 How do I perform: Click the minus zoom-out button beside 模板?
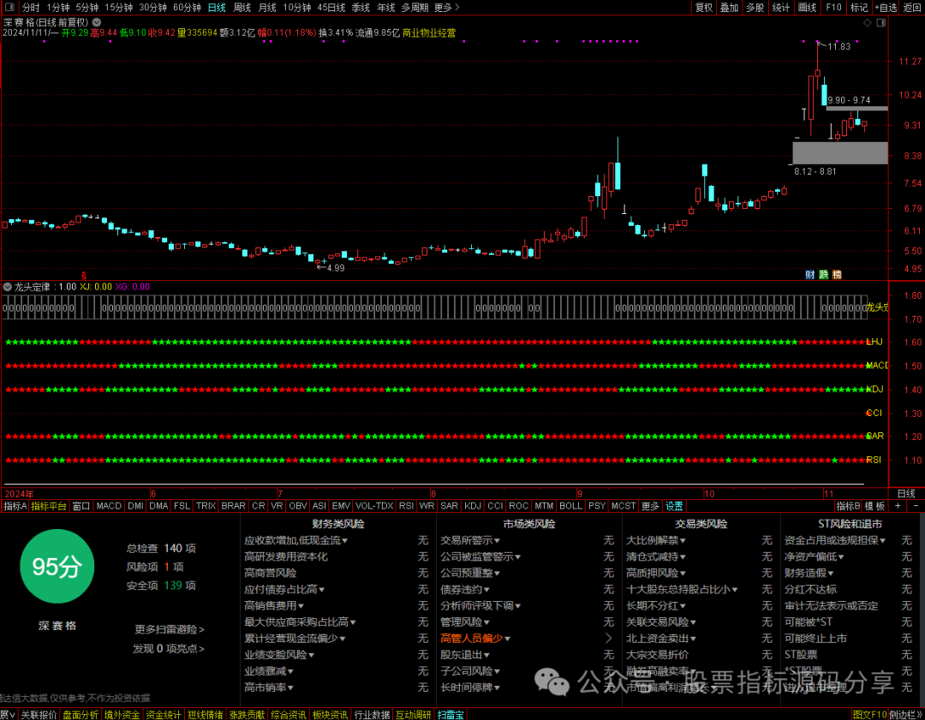click(x=916, y=506)
